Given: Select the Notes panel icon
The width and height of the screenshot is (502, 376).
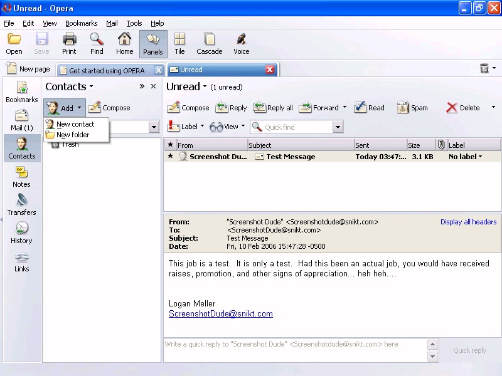Looking at the screenshot, I should point(21,176).
